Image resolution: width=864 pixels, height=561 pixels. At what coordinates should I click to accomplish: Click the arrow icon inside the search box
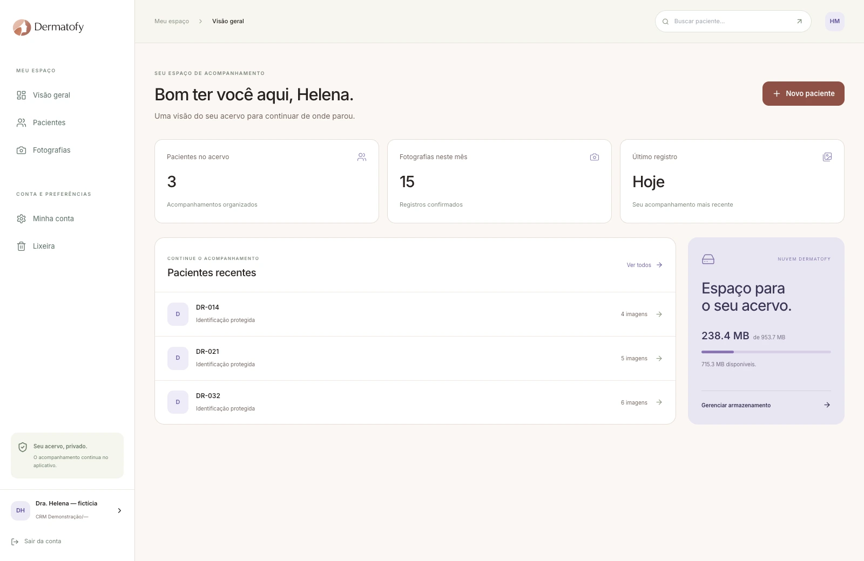point(799,22)
